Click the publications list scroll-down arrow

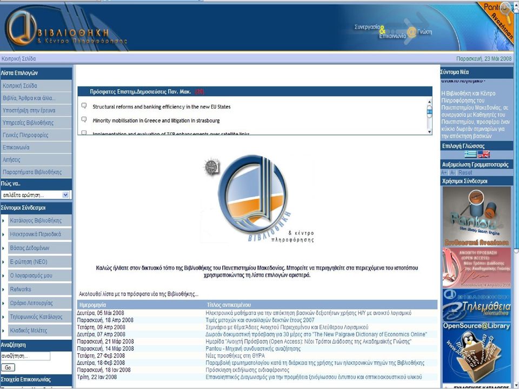point(429,132)
